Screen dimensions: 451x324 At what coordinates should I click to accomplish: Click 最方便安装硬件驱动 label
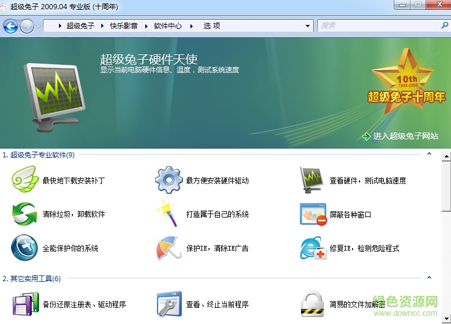(218, 181)
